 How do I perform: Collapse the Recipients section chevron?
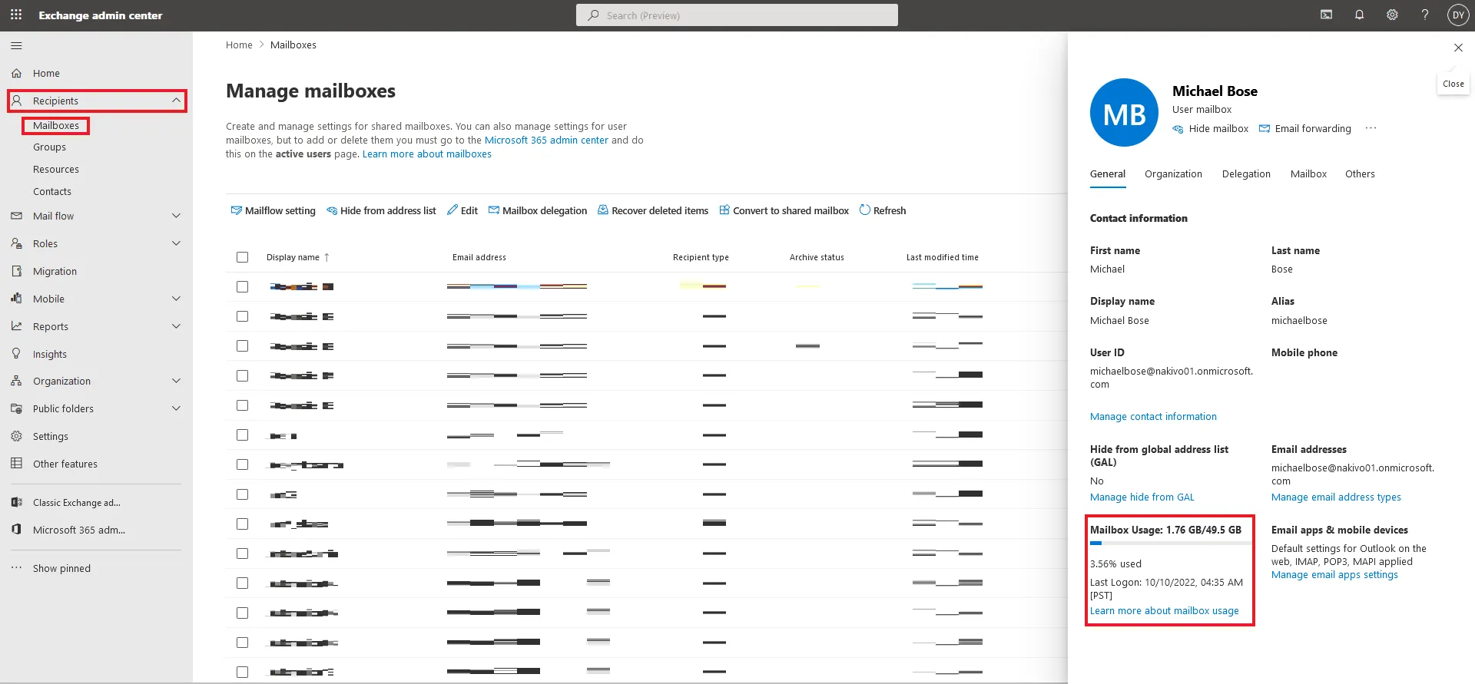(176, 101)
